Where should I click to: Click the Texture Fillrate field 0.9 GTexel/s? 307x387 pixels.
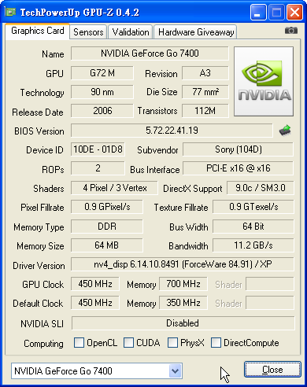253,207
